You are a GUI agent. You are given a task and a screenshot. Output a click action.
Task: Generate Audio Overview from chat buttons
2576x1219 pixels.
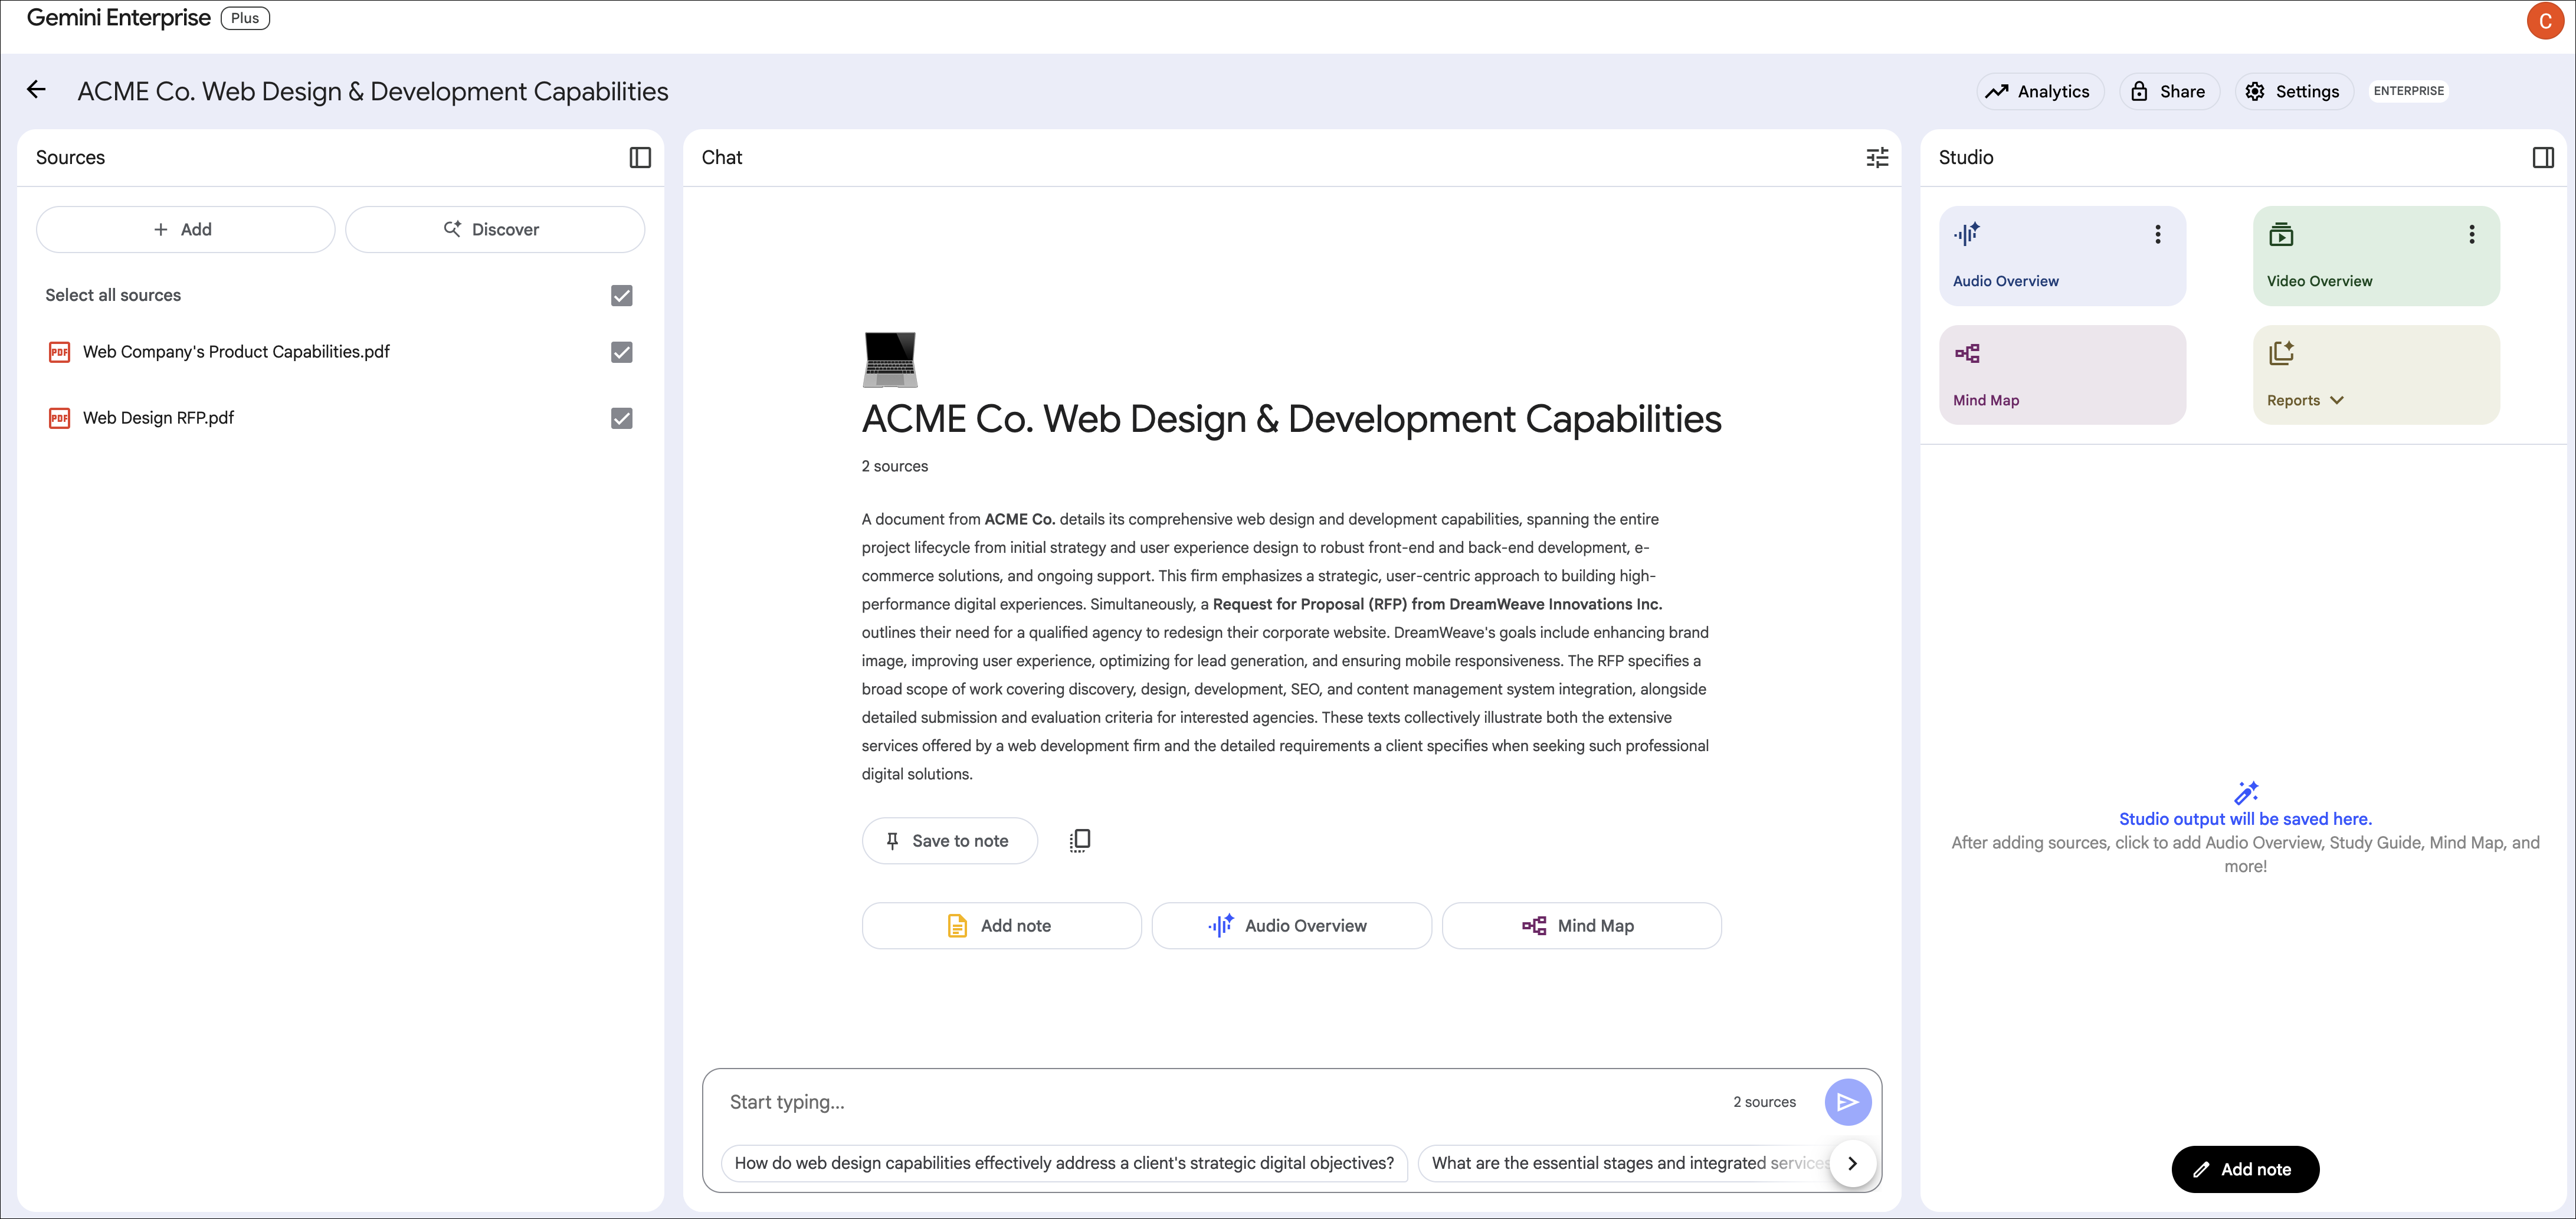pyautogui.click(x=1291, y=926)
